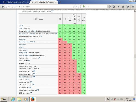This screenshot has height=102, width=136.
Task: Follow the Dolby TrueHD link
Action: coord(24,53)
